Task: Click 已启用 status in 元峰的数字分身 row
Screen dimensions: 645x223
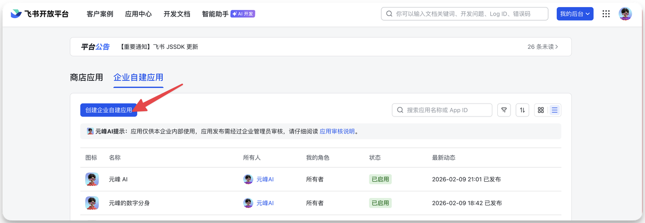Action: (x=380, y=203)
